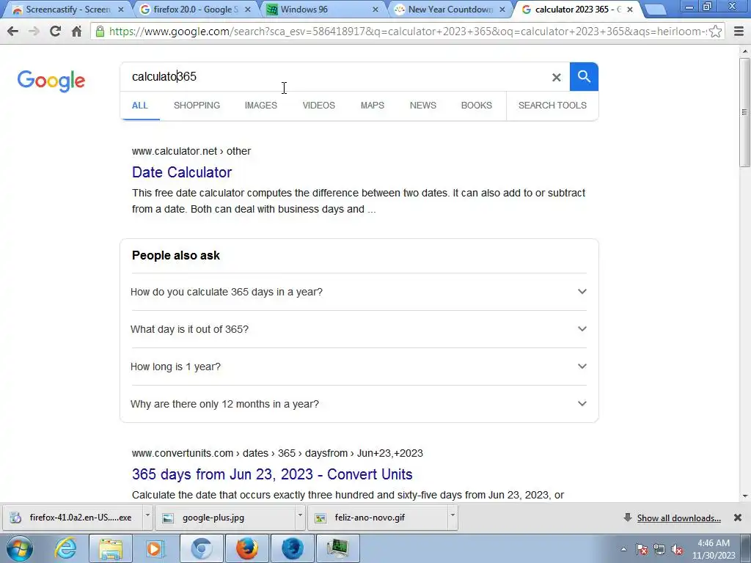Click the Google logo
Viewport: 751px width, 563px height.
point(51,81)
